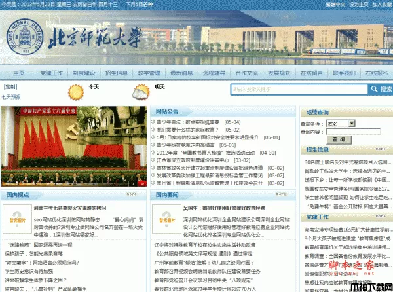Open article 谁来破解学生体质下降之因
The width and height of the screenshot is (393, 292).
36,280
